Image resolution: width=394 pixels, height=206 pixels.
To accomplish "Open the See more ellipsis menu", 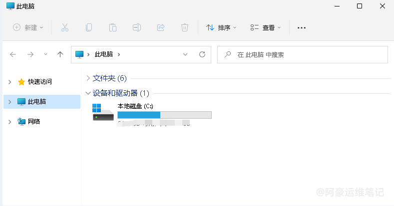I will (301, 28).
